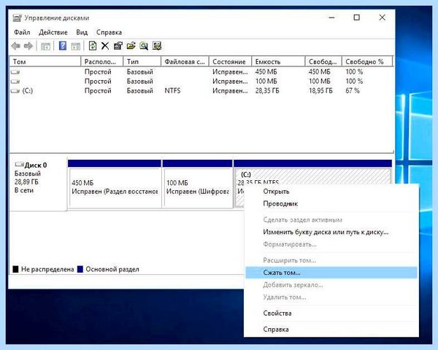Toggle the console tree pane icon

tap(45, 46)
